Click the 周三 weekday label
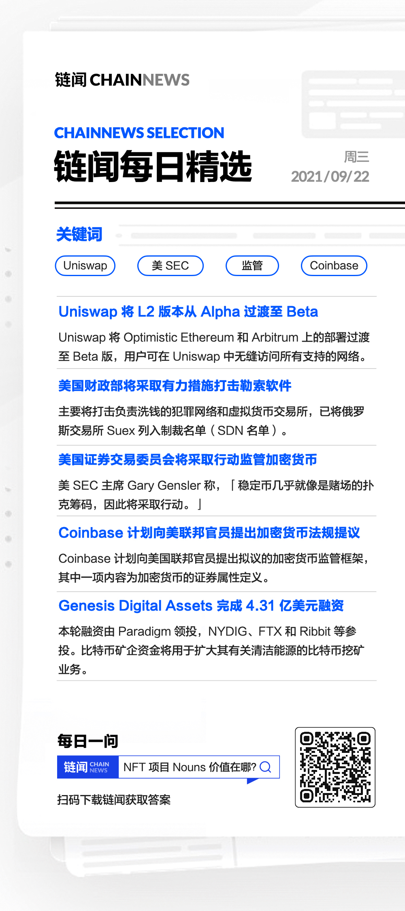Image resolution: width=405 pixels, height=911 pixels. point(356,157)
